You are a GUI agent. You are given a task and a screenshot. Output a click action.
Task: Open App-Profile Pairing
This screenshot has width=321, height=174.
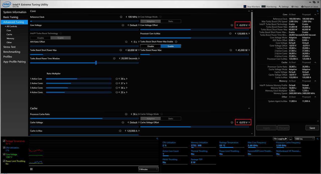[15, 62]
